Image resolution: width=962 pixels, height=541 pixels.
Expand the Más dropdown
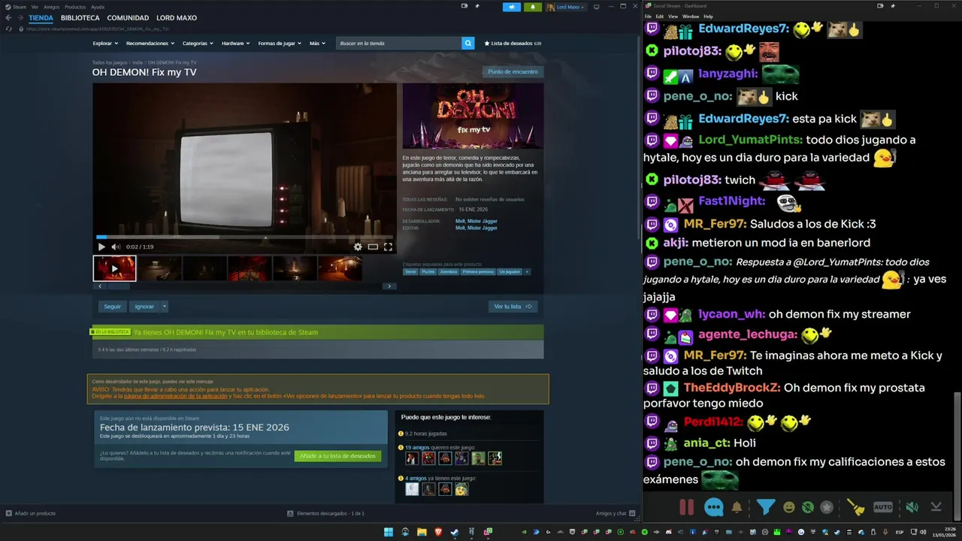pyautogui.click(x=317, y=44)
